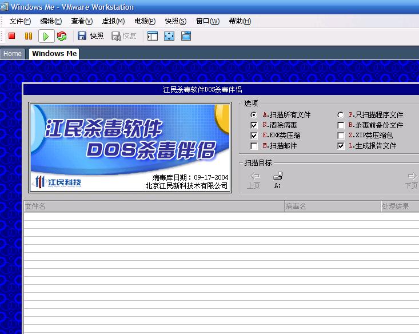Screen dimensions: 419x334
Task: Switch to the Windows Me tab
Action: pos(54,54)
